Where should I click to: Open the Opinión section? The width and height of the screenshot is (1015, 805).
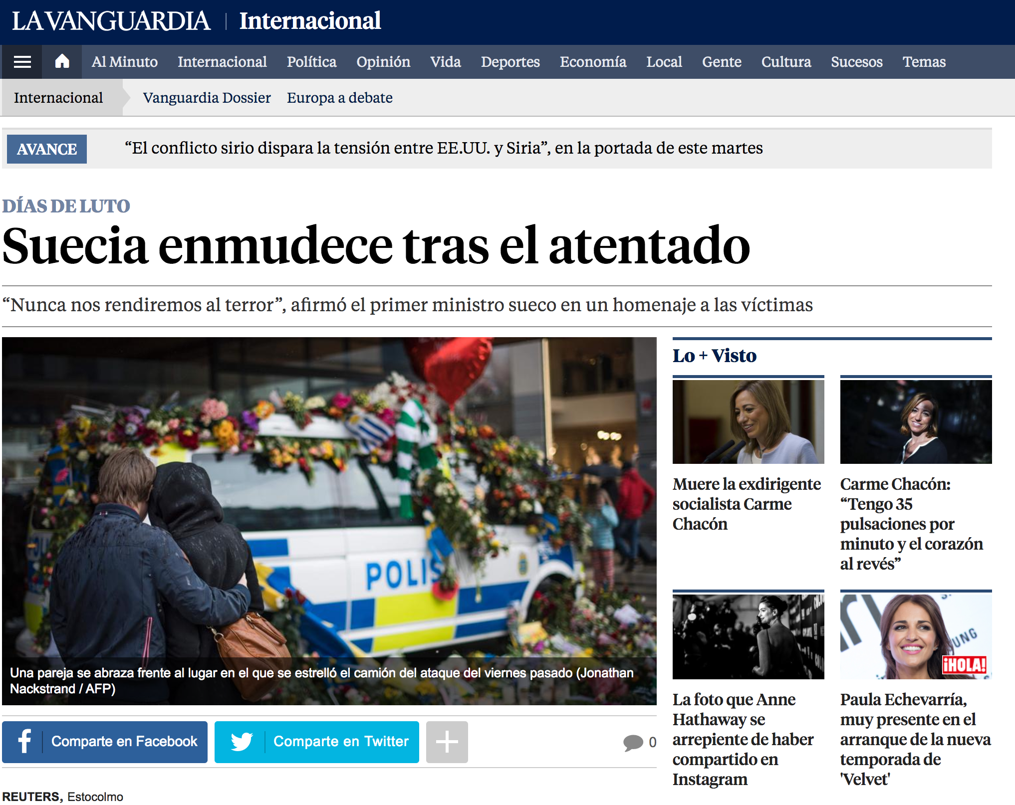tap(383, 62)
